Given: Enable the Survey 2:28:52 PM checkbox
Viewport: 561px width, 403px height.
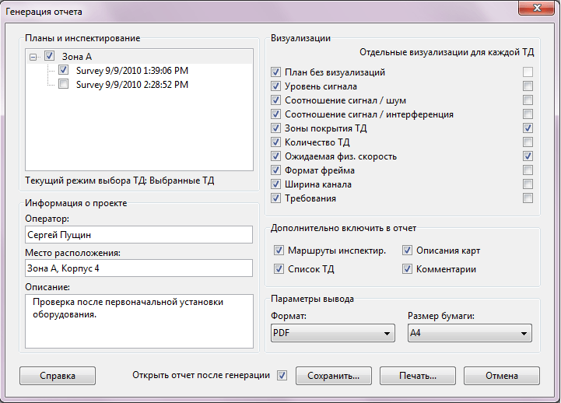Looking at the screenshot, I should [x=64, y=85].
